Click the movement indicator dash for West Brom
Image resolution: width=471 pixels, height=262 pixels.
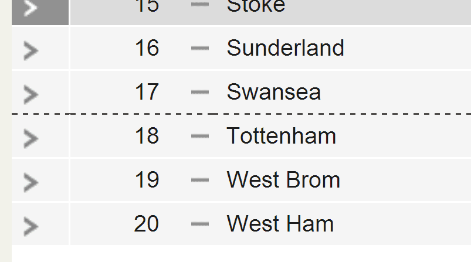pos(200,180)
